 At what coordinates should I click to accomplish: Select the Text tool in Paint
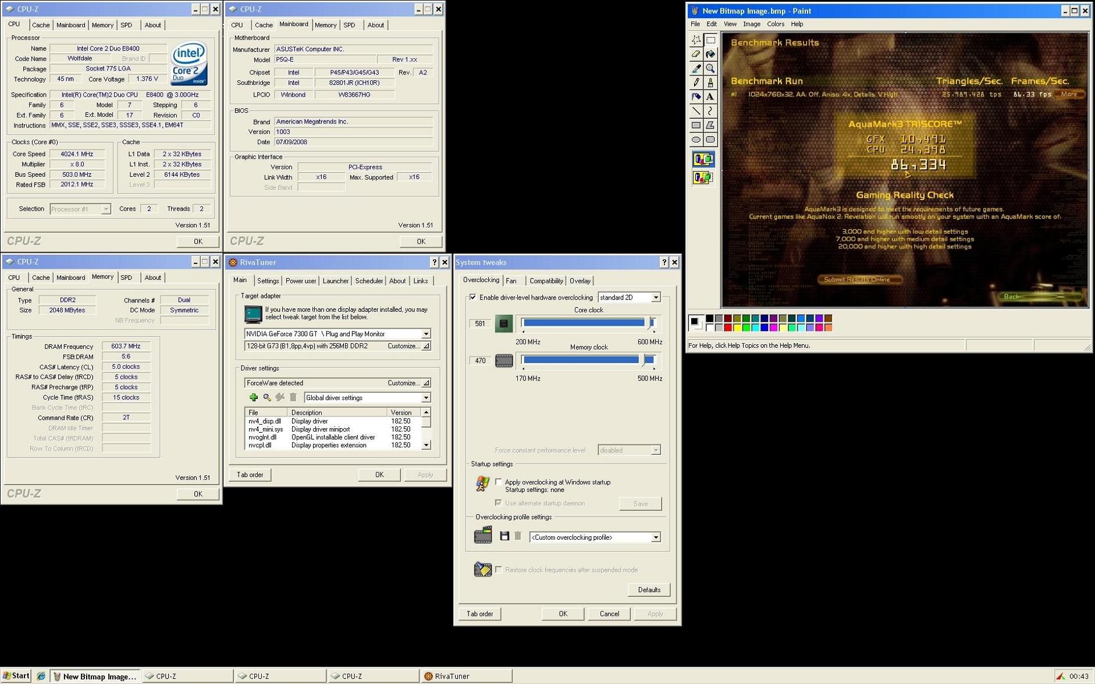pyautogui.click(x=710, y=97)
